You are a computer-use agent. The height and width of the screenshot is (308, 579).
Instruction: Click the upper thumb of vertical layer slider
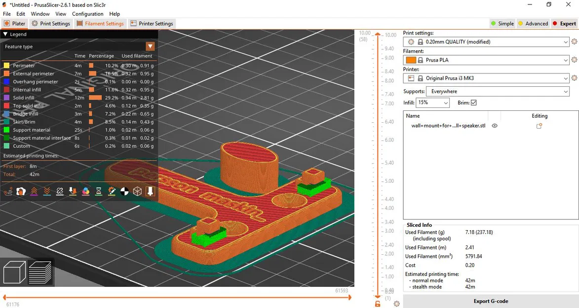pyautogui.click(x=378, y=34)
